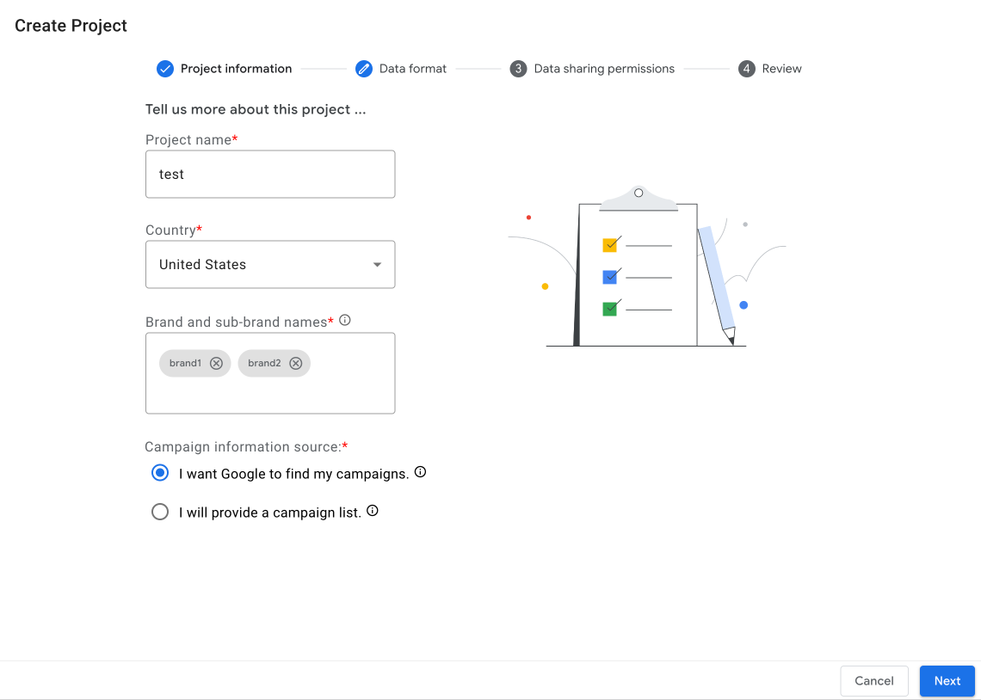Select 'I want Google to find my campaigns'
The image size is (981, 700).
point(160,473)
